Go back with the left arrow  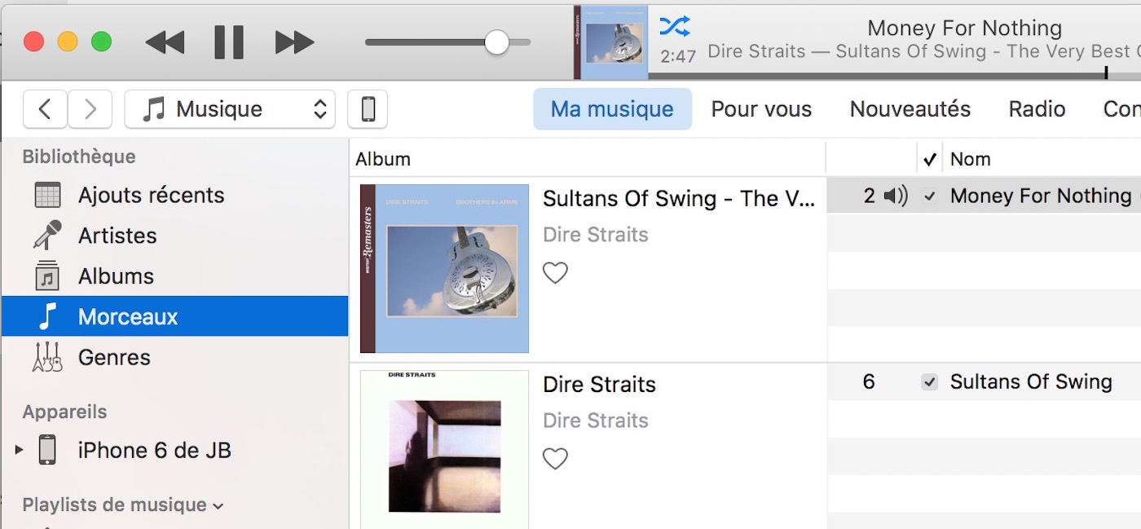(46, 109)
